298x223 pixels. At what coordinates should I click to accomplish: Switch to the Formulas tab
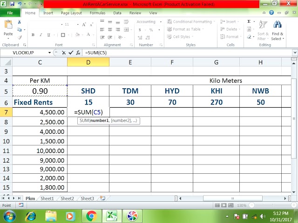(97, 13)
